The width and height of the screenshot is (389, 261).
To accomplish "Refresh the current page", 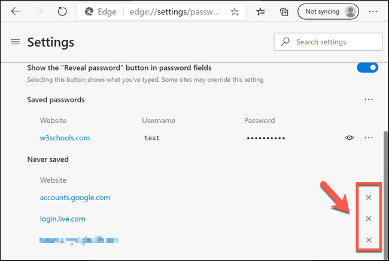I will (62, 11).
